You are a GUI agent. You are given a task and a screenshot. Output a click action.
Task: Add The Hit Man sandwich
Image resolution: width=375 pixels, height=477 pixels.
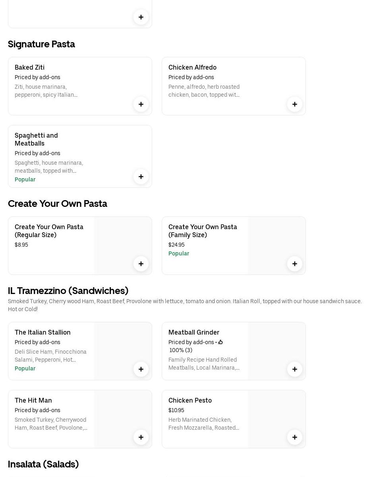click(141, 437)
